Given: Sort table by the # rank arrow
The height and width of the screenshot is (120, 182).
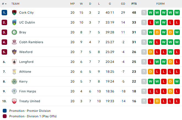Looking at the screenshot, I should 6,4.
